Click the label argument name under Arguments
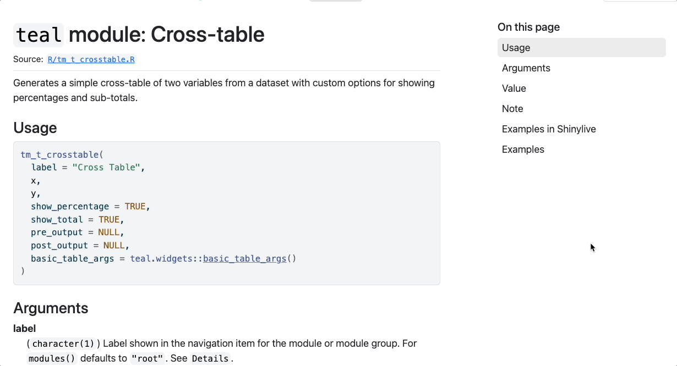677x366 pixels. tap(24, 328)
